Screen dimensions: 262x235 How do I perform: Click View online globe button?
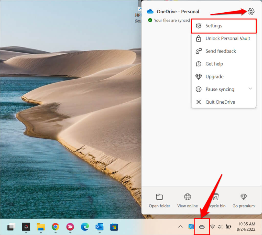pyautogui.click(x=188, y=201)
